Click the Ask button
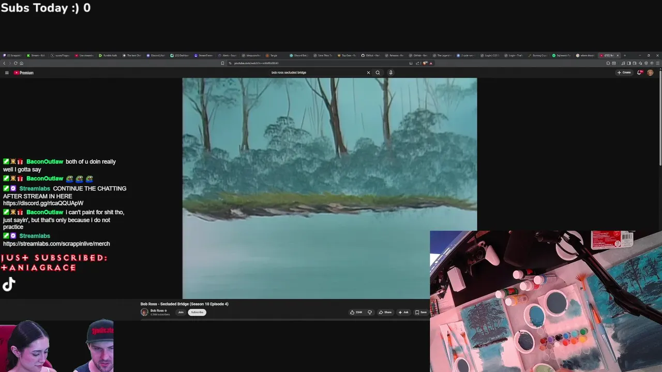The height and width of the screenshot is (372, 662). pos(403,312)
